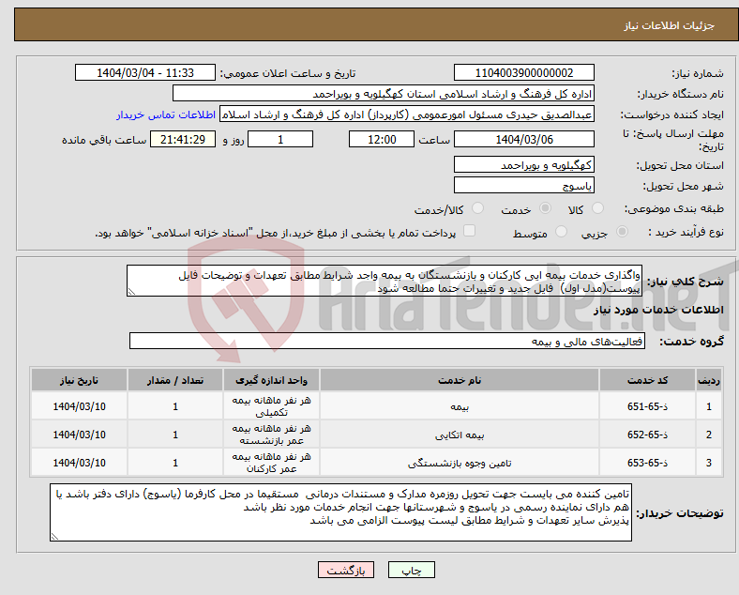
Task: Click unit cell بیمه عمر کارکنان
Action: [x=271, y=463]
